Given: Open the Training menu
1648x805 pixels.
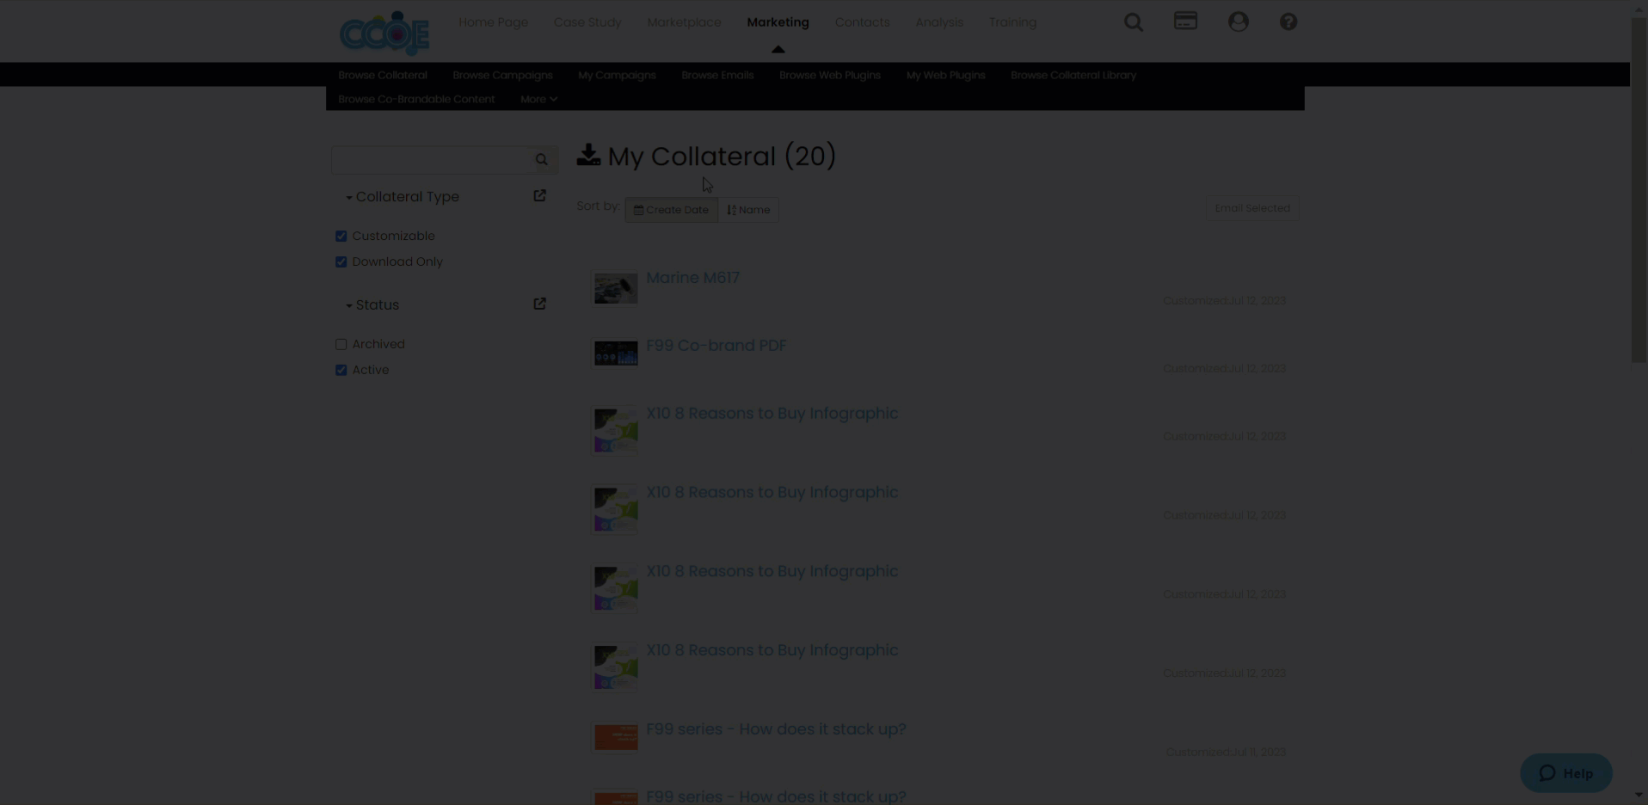Looking at the screenshot, I should [x=1012, y=22].
